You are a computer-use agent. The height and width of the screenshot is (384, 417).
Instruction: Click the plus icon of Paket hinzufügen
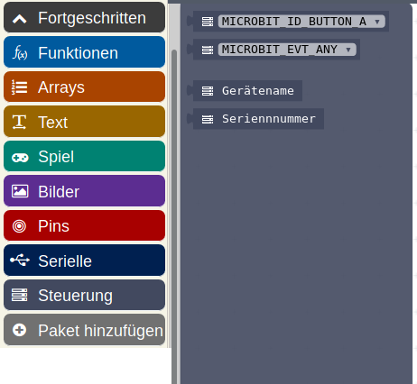point(19,330)
